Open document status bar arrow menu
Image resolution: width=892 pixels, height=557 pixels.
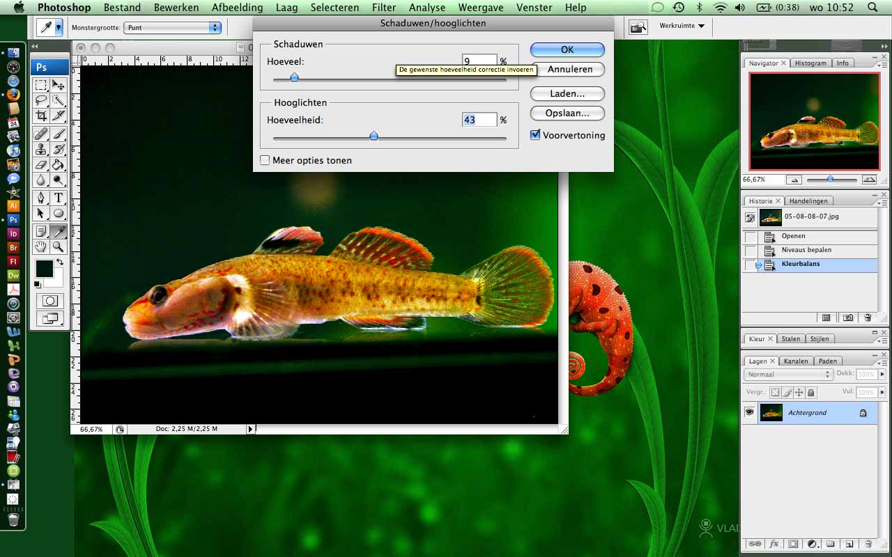pyautogui.click(x=251, y=430)
